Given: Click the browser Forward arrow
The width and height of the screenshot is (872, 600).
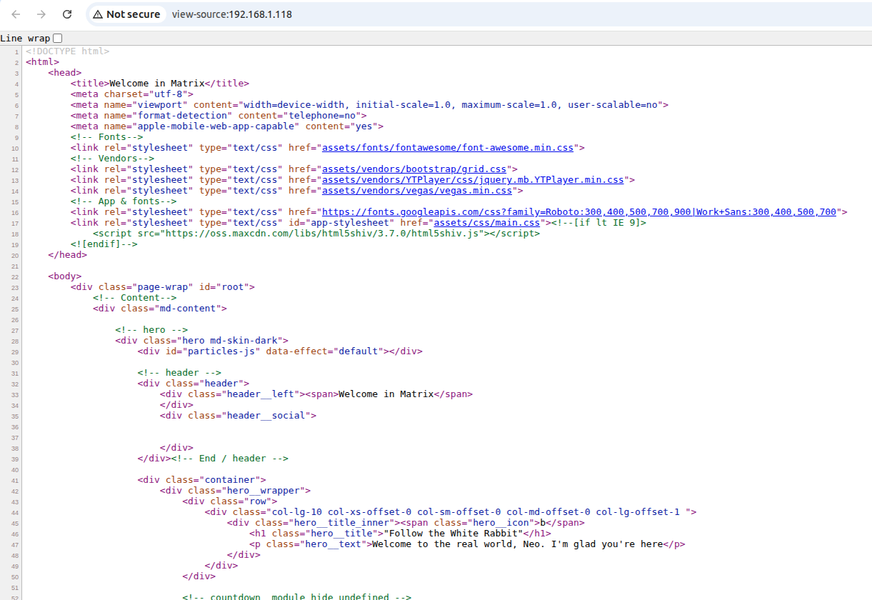Looking at the screenshot, I should point(41,14).
